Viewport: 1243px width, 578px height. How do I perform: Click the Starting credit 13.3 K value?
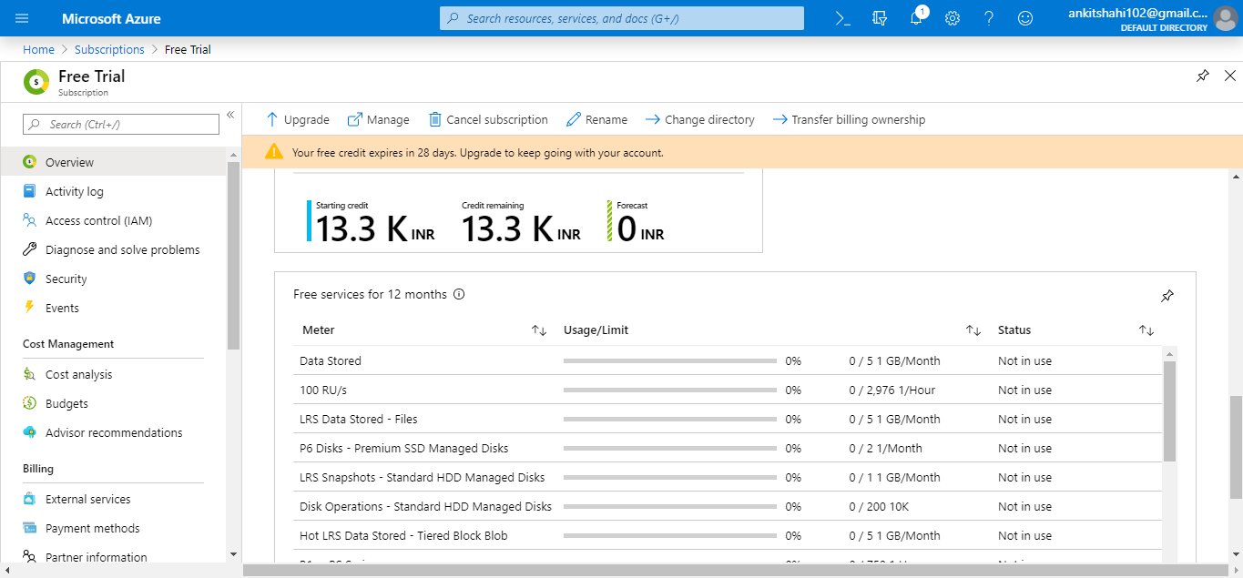coord(375,229)
